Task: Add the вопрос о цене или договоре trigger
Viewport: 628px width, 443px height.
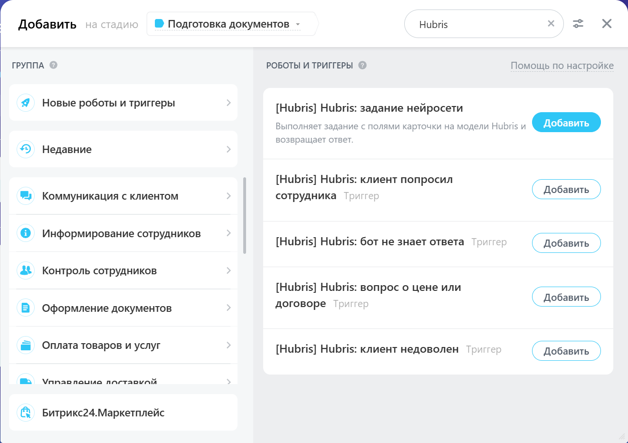Action: (566, 297)
